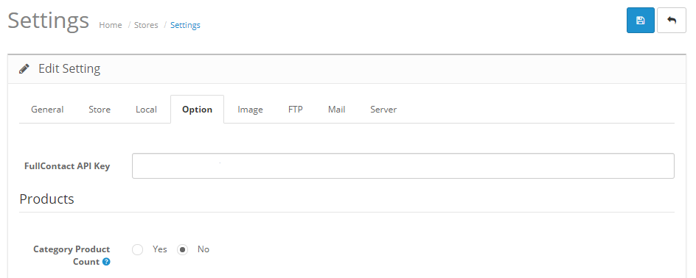This screenshot has height=278, width=696.
Task: Click the Settings breadcrumb link
Action: (185, 25)
